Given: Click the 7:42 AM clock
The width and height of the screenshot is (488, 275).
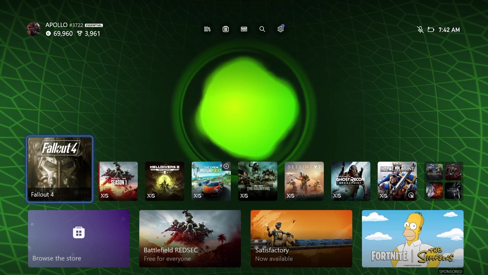Looking at the screenshot, I should (449, 30).
